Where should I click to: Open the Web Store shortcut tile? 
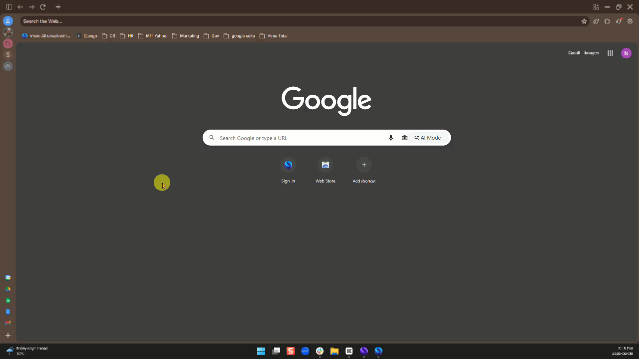point(325,171)
